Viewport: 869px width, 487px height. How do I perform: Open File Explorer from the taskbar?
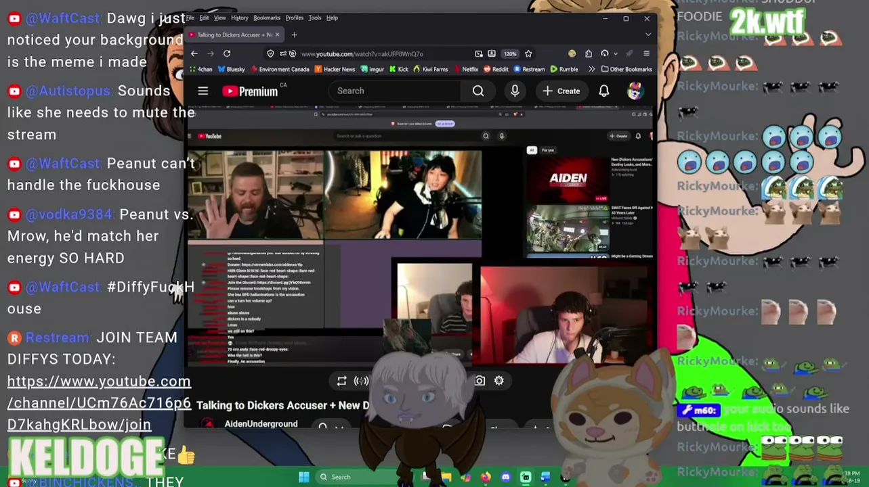pyautogui.click(x=446, y=477)
